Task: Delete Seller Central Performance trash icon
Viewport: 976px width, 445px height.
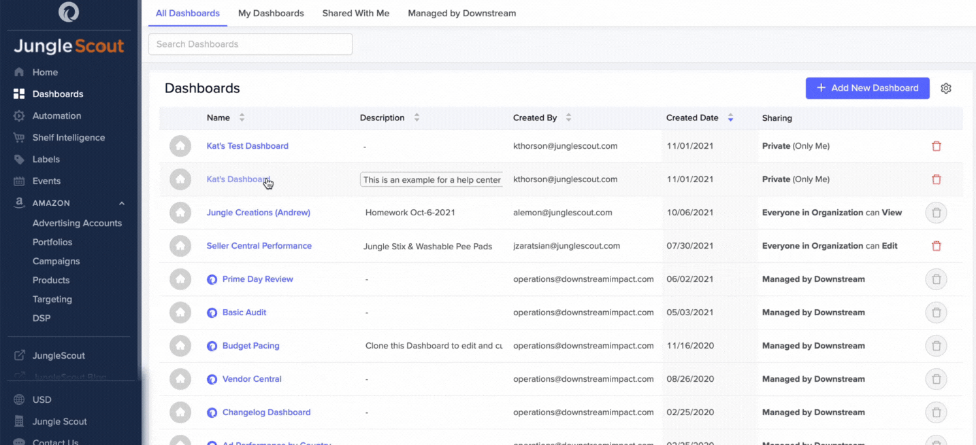Action: [x=937, y=246]
